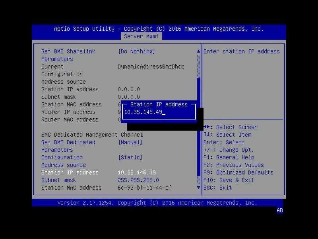Click the scrollbar up arrow
The height and width of the screenshot is (239, 318).
[199, 51]
